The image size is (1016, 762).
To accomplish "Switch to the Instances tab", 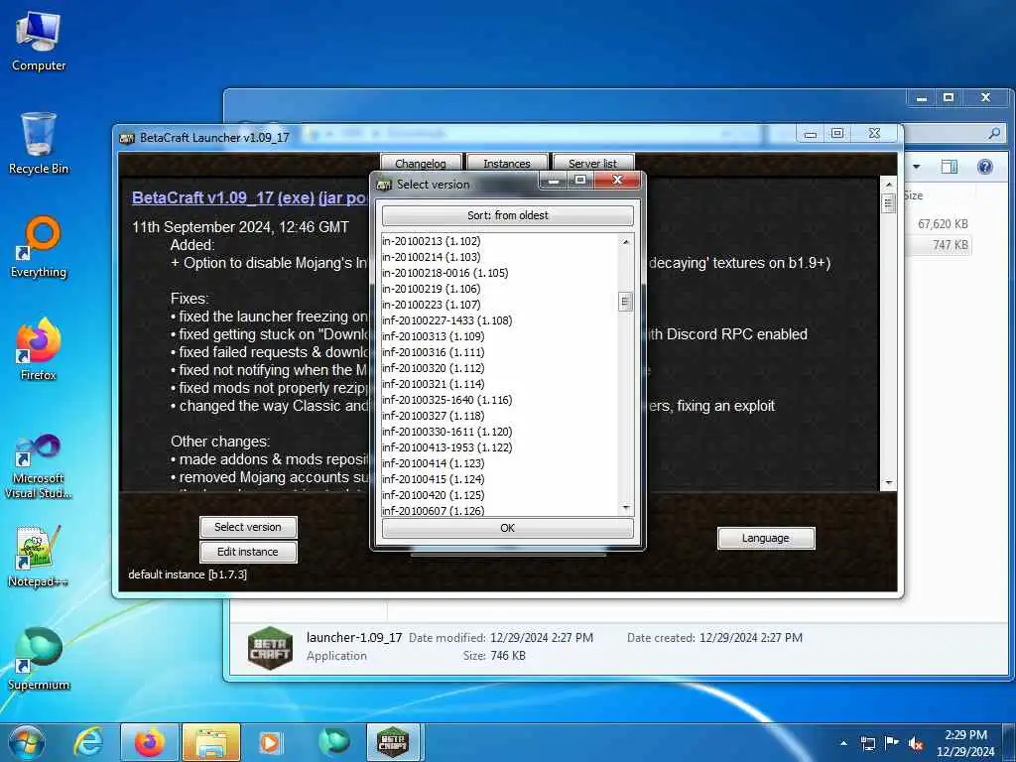I will (507, 164).
